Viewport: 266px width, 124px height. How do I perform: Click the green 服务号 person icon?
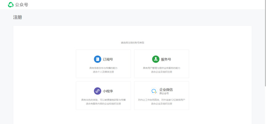[156, 59]
